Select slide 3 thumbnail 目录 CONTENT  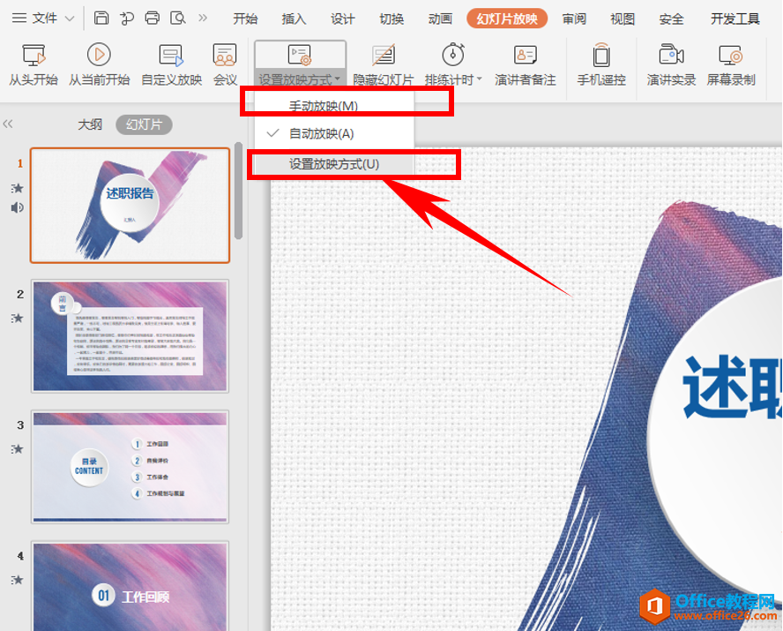coord(130,467)
